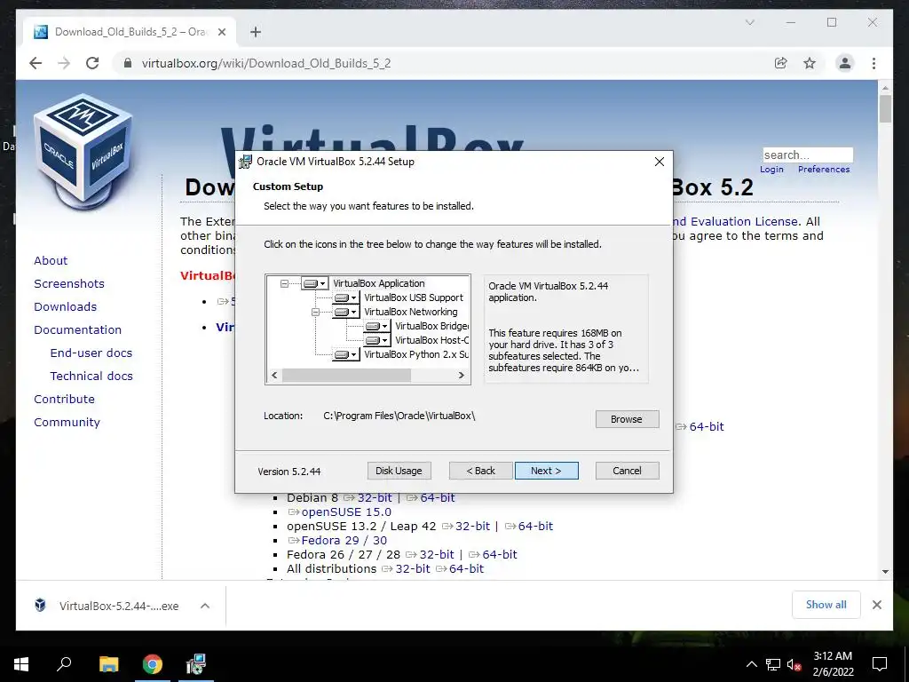The image size is (909, 682).
Task: Click the browser forward arrow
Action: click(64, 63)
